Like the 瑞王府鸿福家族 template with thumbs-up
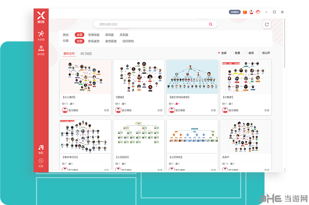This screenshot has height=205, width=309. [177, 104]
